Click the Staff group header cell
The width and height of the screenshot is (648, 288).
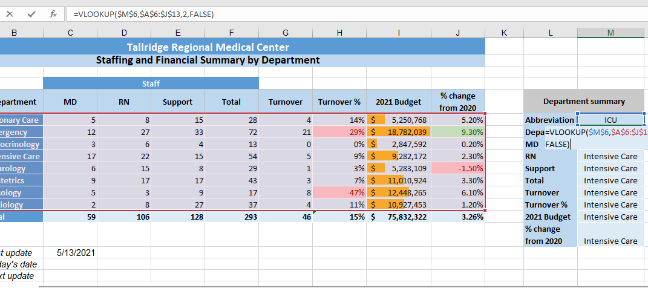(151, 83)
